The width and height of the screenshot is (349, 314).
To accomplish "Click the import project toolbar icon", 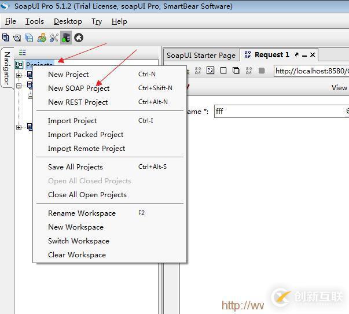I will pos(17,38).
